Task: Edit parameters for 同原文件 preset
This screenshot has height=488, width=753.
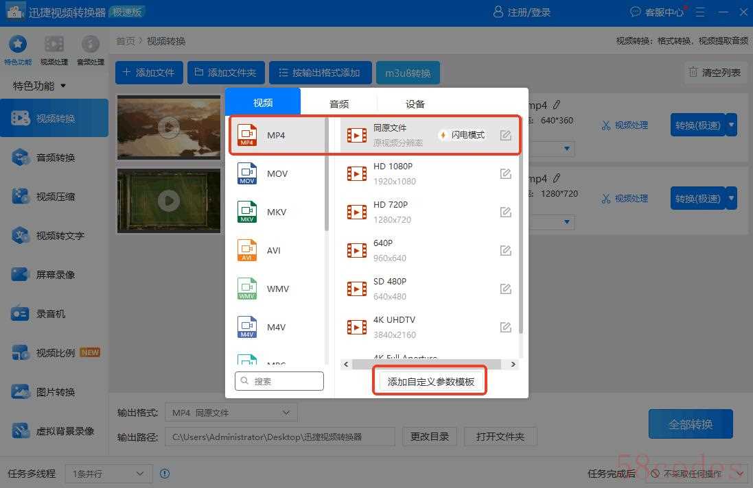Action: (x=505, y=135)
